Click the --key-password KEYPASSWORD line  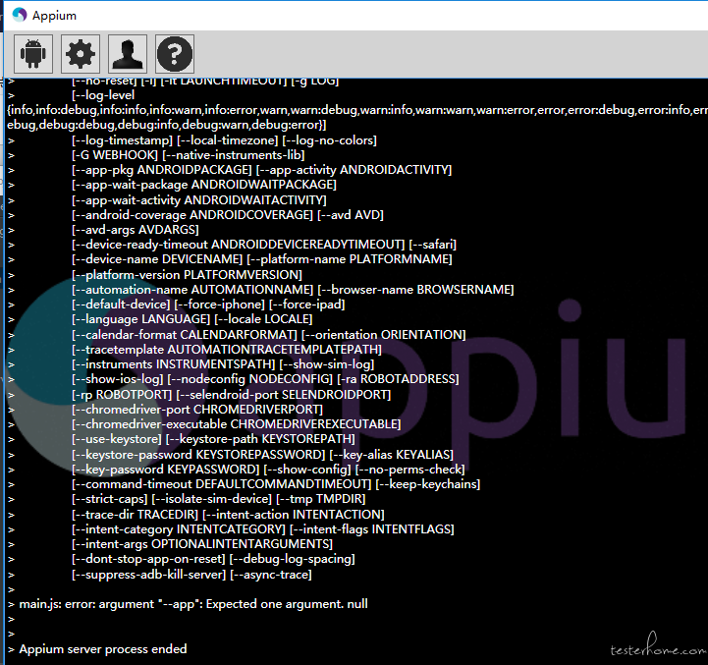click(268, 470)
